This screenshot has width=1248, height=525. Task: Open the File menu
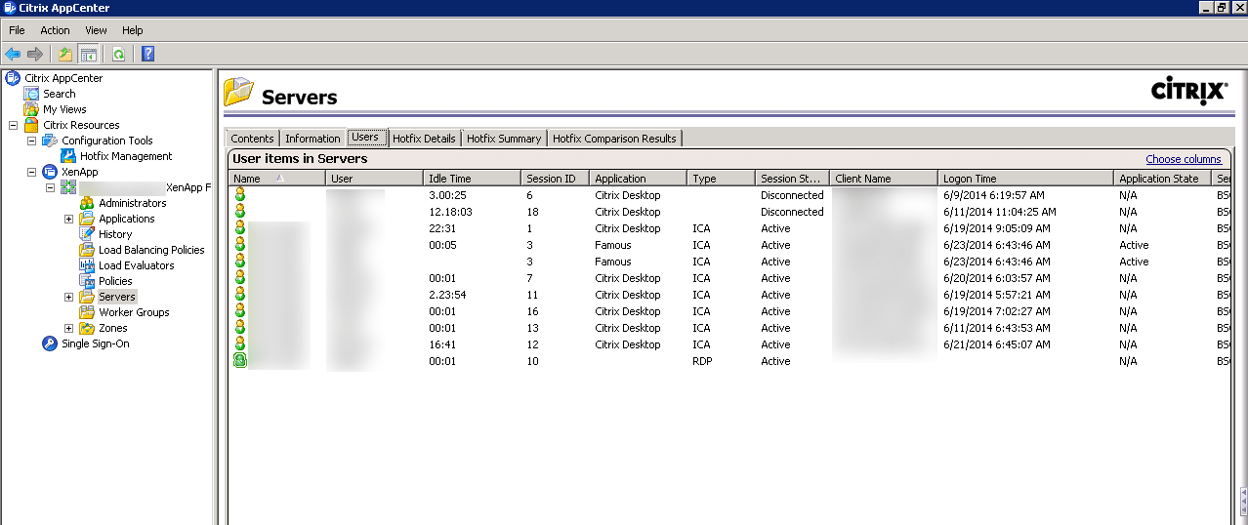click(17, 30)
